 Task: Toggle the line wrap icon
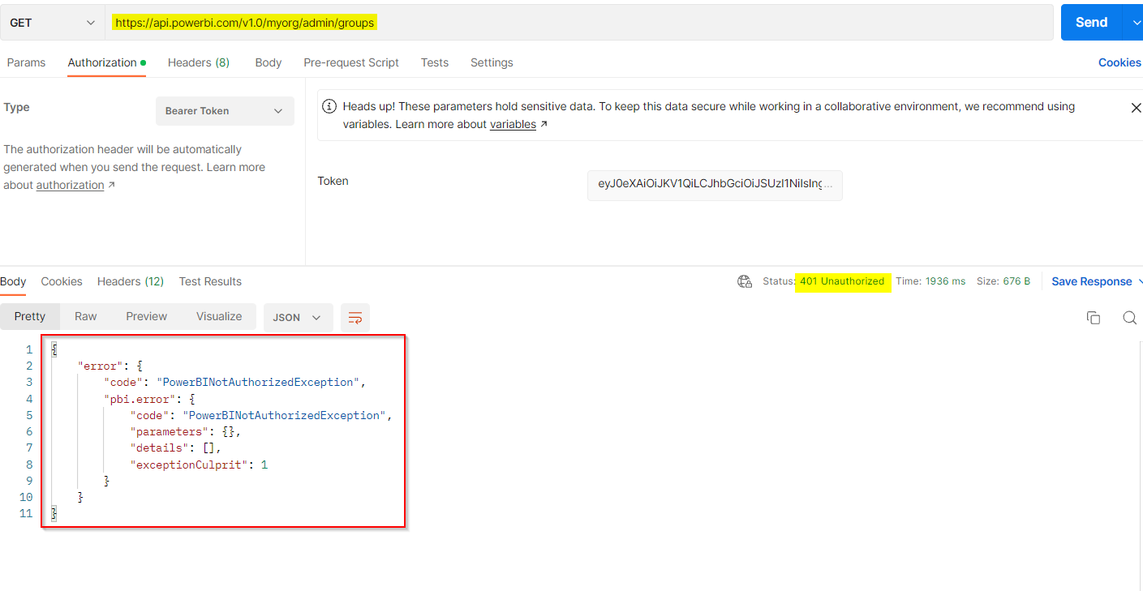pos(355,318)
